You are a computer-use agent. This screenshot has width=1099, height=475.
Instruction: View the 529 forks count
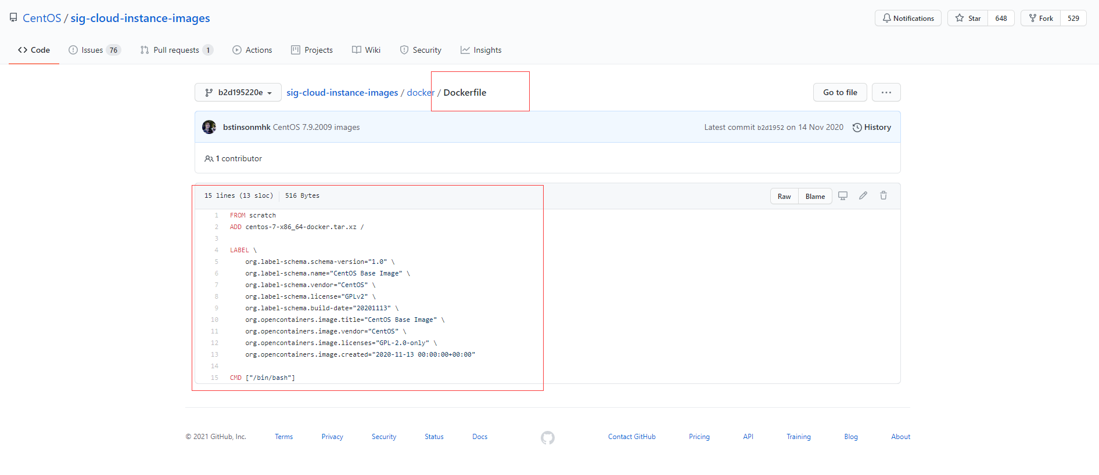pos(1073,18)
